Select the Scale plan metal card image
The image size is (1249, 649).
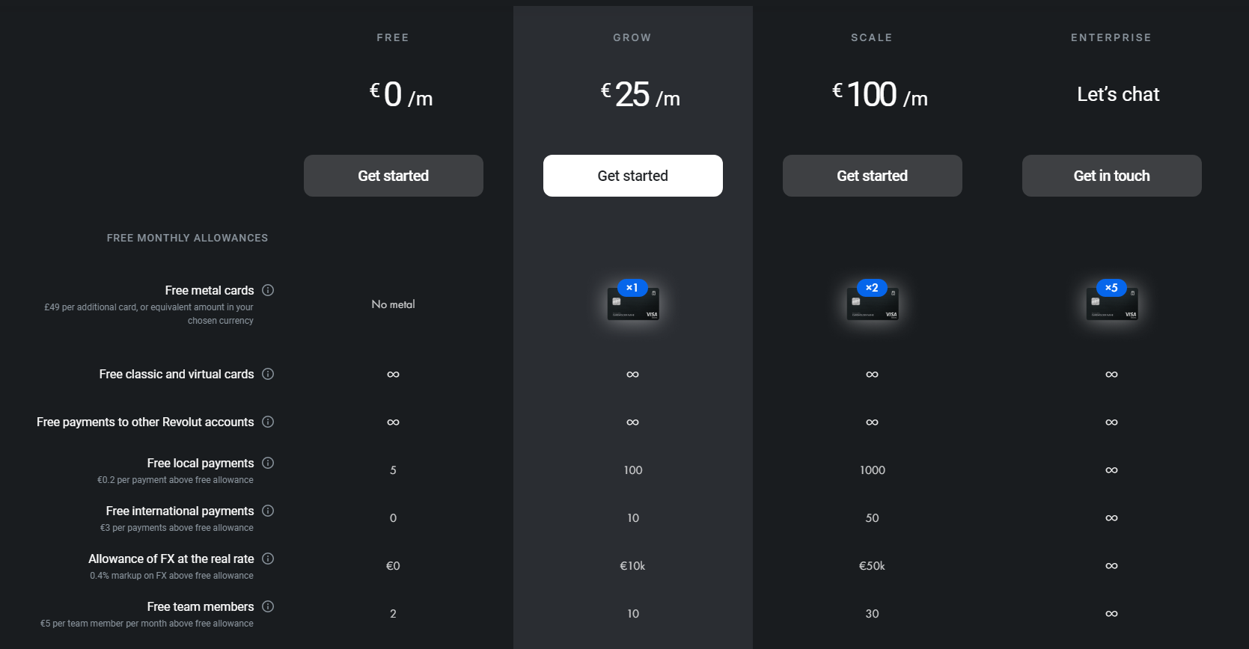pos(873,307)
